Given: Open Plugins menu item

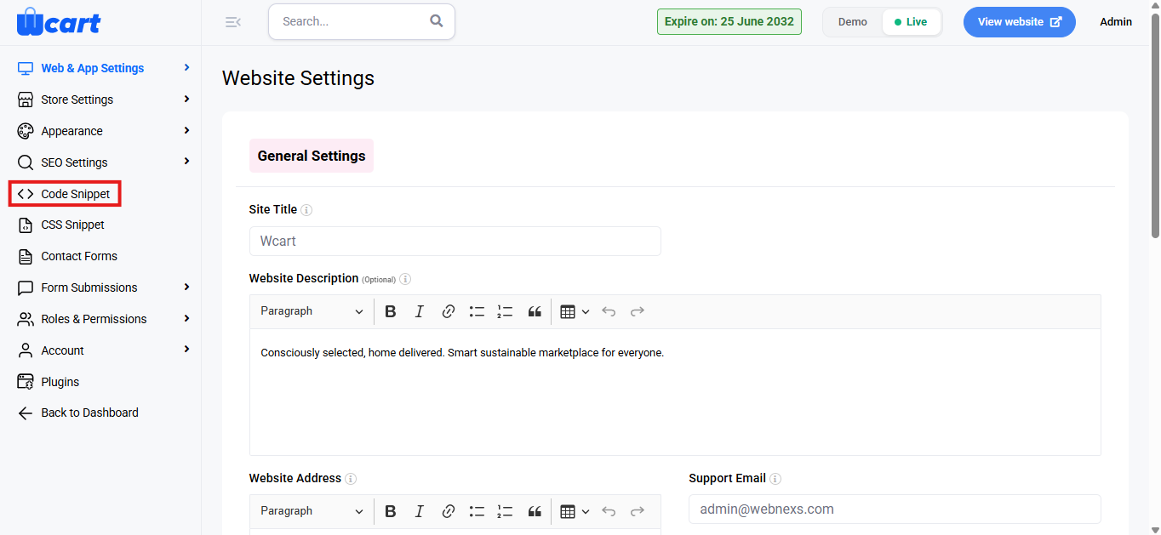Looking at the screenshot, I should (49, 382).
